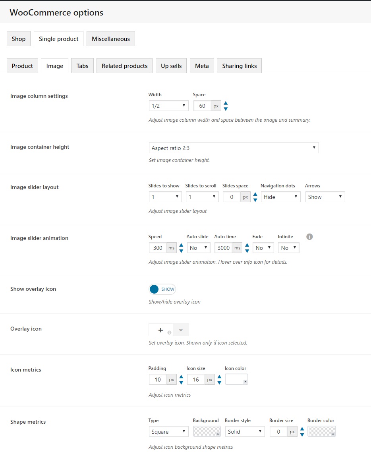Open the Related products tab
The height and width of the screenshot is (475, 371).
pos(124,66)
